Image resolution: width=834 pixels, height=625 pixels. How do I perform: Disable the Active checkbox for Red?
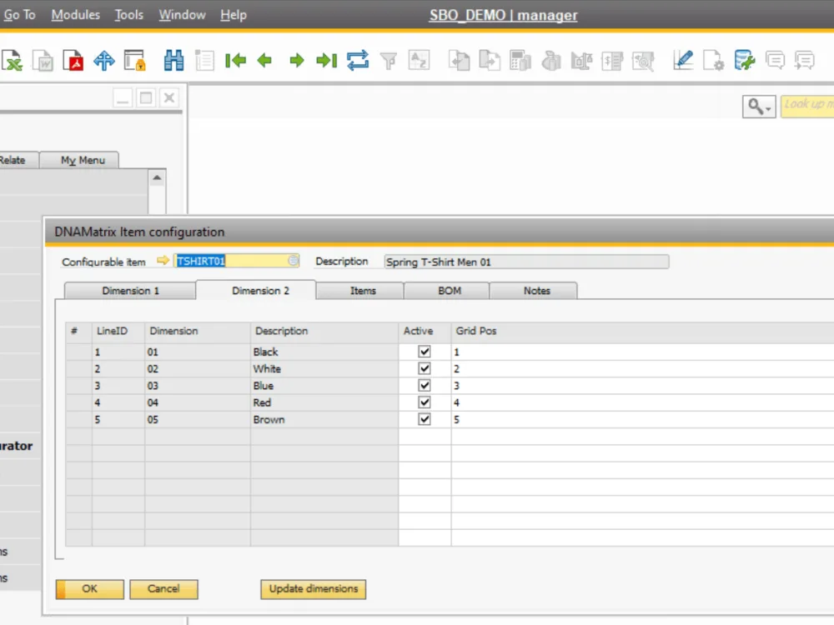(x=425, y=402)
